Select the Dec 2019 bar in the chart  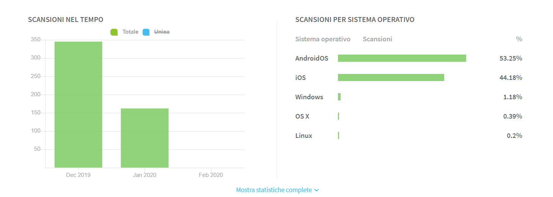click(79, 105)
